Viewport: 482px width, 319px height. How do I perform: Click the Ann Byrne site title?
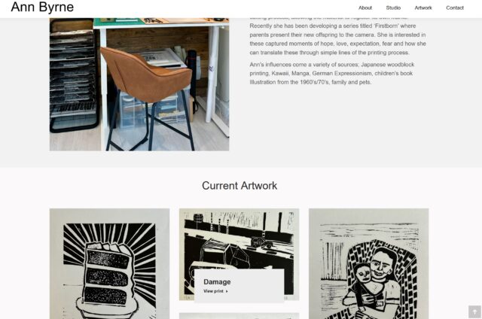click(42, 7)
